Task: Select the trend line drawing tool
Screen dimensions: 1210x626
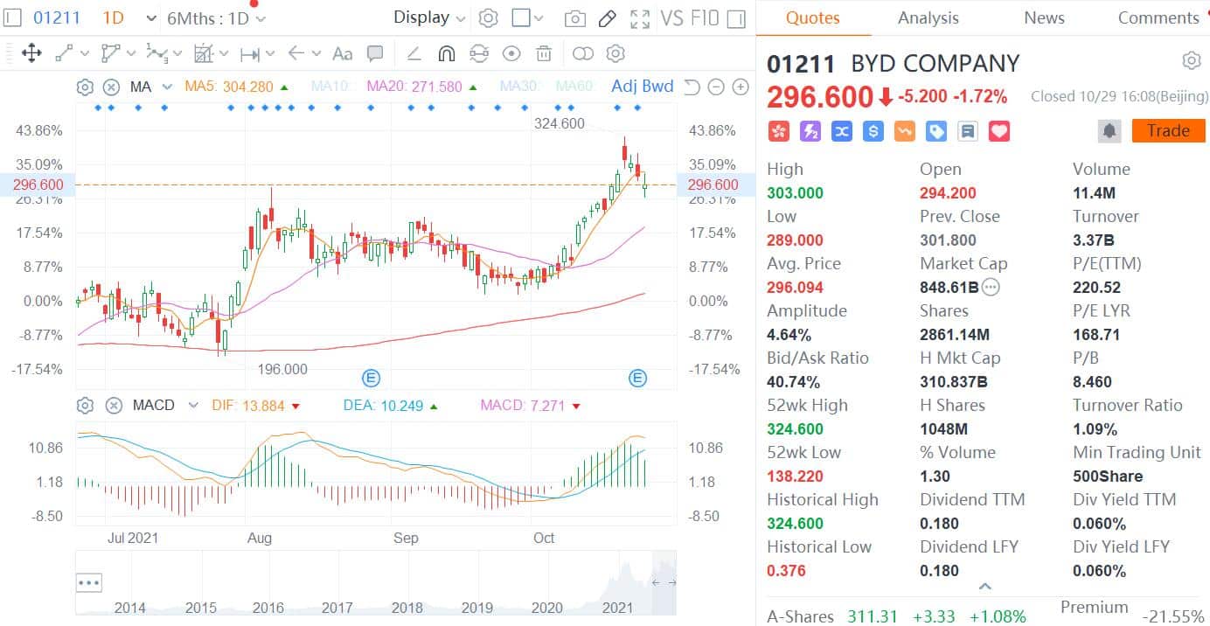Action: 63,53
